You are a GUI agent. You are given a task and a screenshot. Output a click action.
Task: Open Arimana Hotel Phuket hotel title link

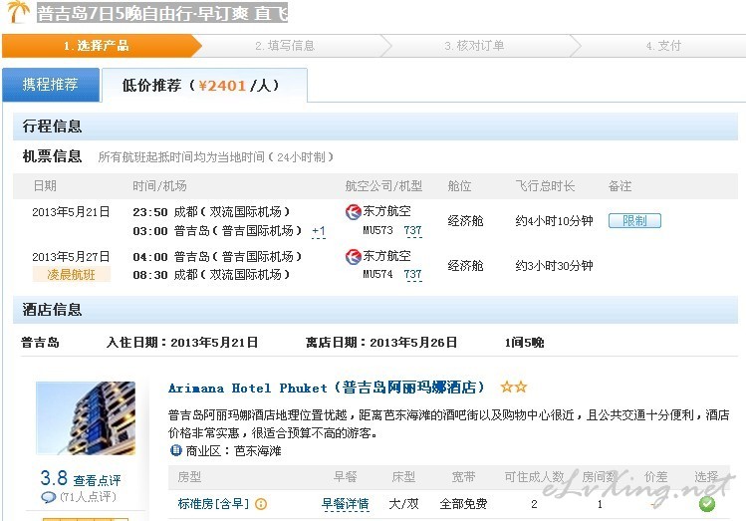(x=327, y=388)
